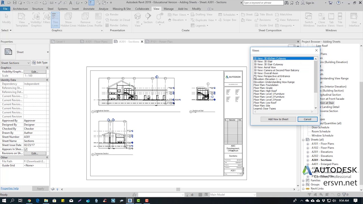Switch to the Manage ribbon tab
Screen dimensions: 363x204
168,9
